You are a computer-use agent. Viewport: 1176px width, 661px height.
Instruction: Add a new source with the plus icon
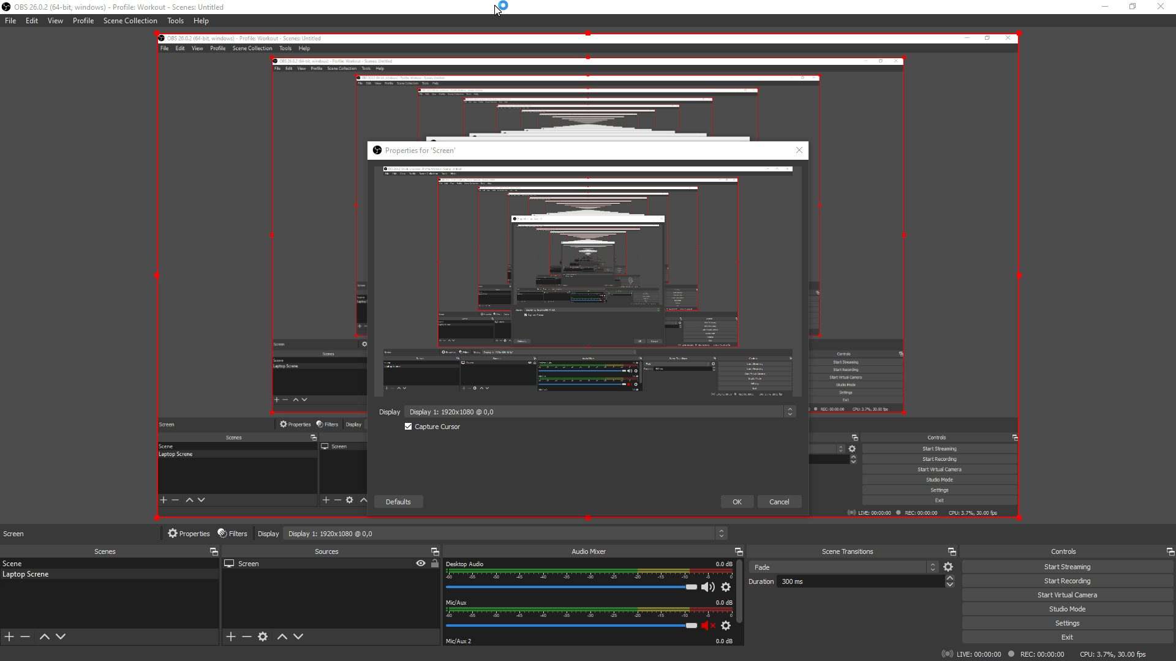pyautogui.click(x=230, y=637)
